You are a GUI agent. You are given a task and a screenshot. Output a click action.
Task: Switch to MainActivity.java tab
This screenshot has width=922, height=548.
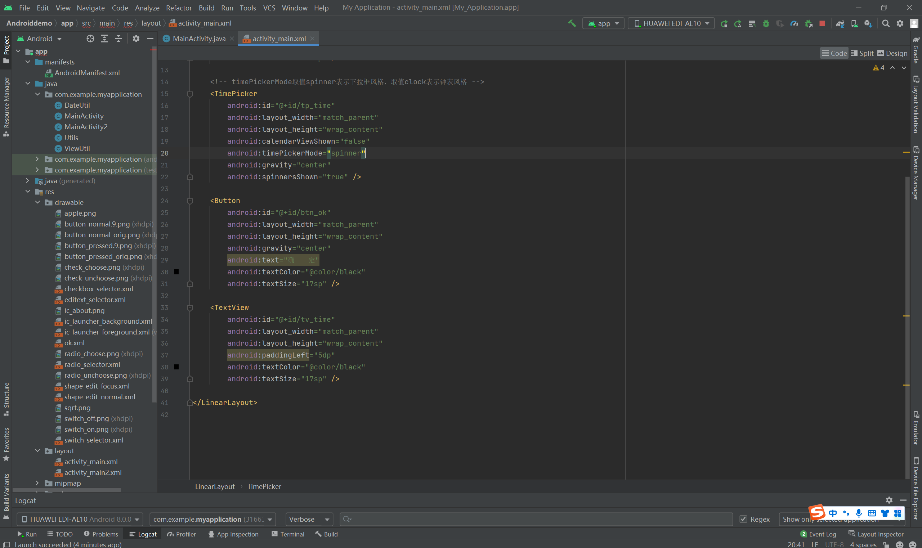199,39
